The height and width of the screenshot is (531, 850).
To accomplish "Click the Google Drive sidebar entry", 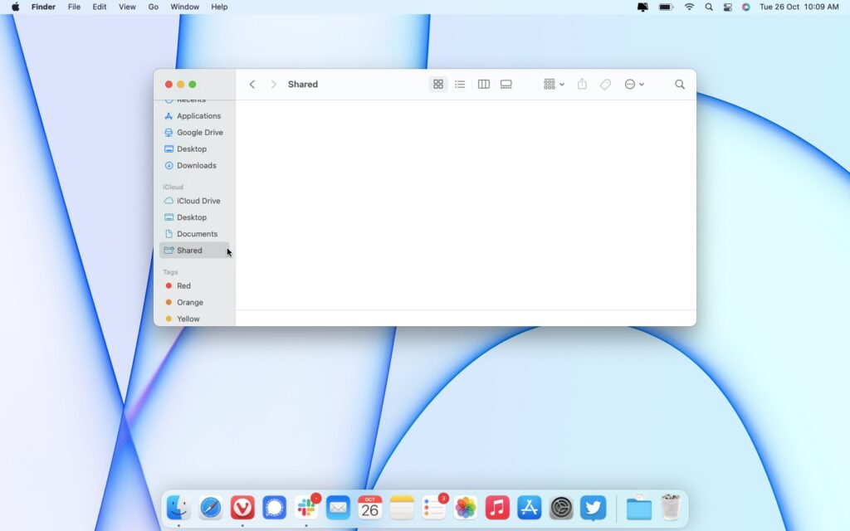I will click(199, 132).
